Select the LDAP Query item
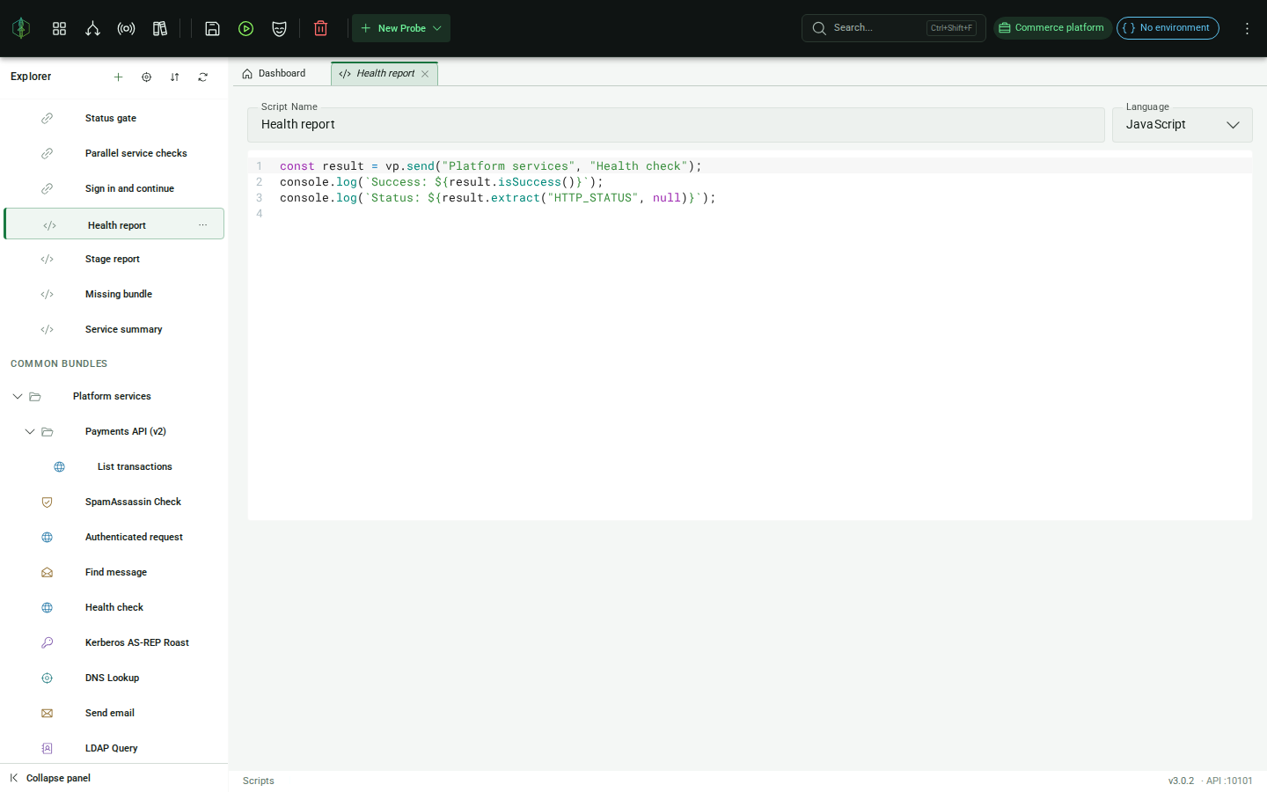The width and height of the screenshot is (1267, 792). click(114, 748)
